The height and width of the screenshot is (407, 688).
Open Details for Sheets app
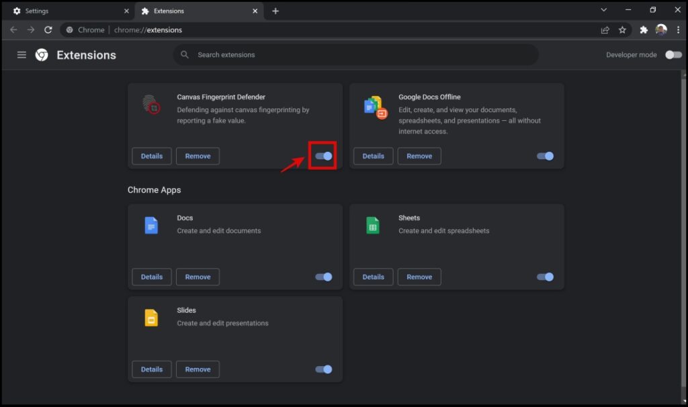click(x=374, y=277)
